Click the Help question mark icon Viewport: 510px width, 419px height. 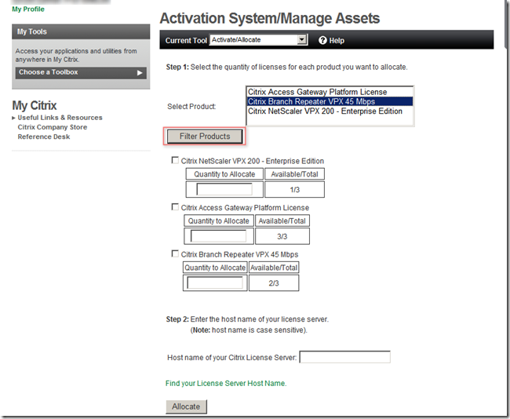point(322,40)
